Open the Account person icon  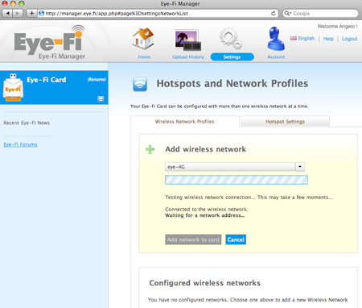276,39
